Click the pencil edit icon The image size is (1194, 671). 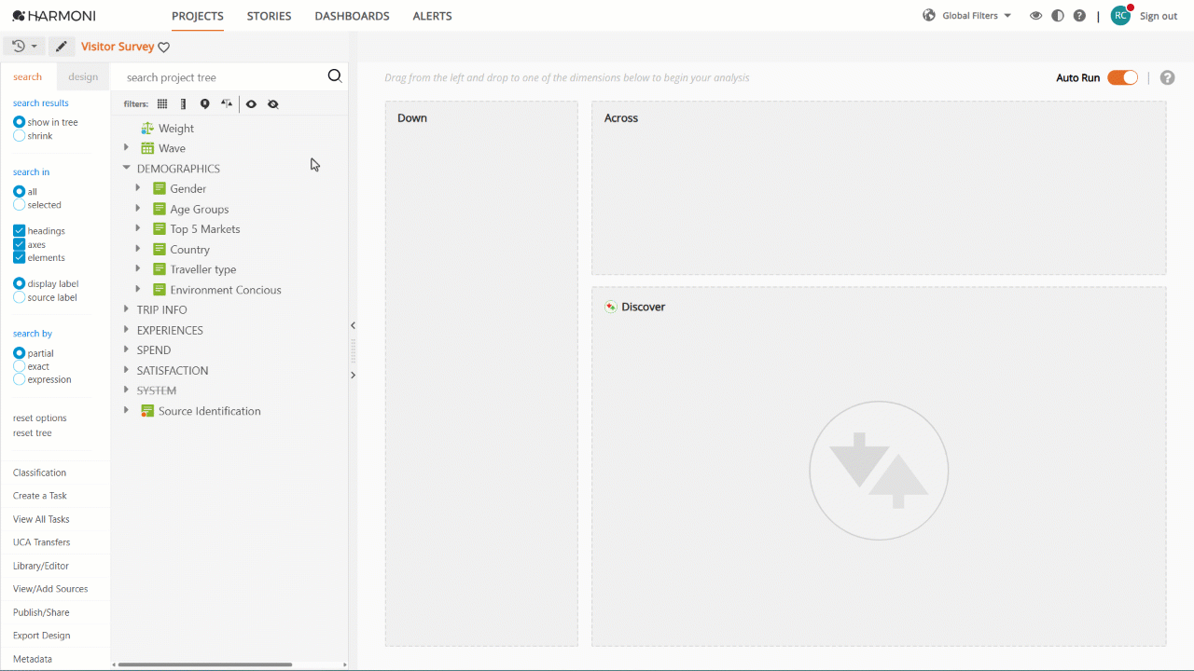tap(62, 46)
